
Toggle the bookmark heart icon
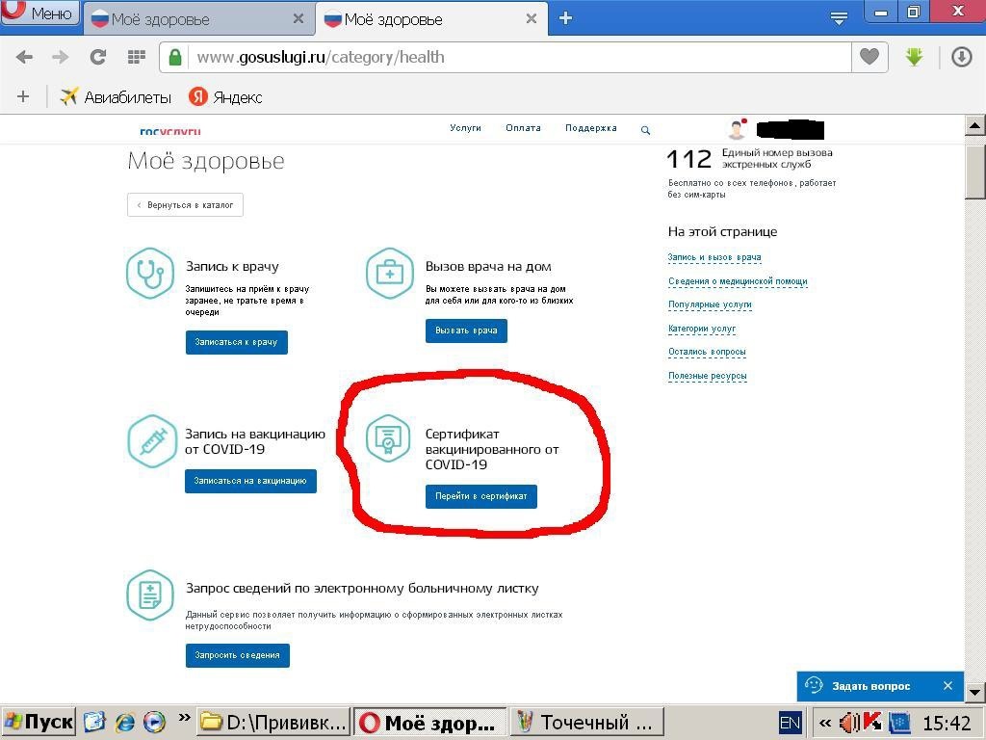pyautogui.click(x=868, y=56)
